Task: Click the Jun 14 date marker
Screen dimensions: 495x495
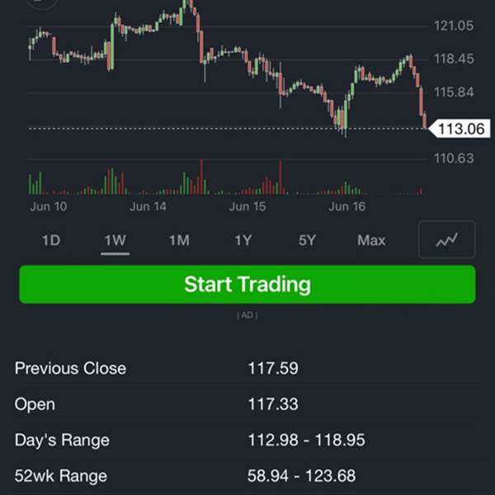Action: pyautogui.click(x=148, y=206)
